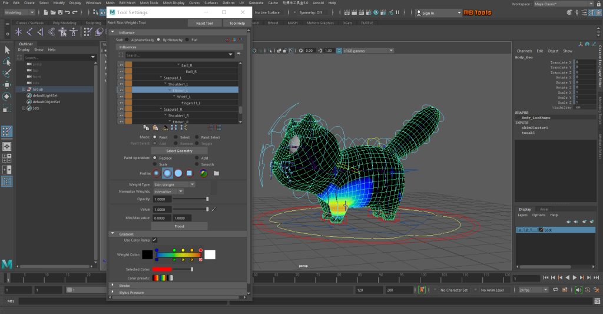
Task: Click the play forward button on timeline
Action: tap(575, 277)
